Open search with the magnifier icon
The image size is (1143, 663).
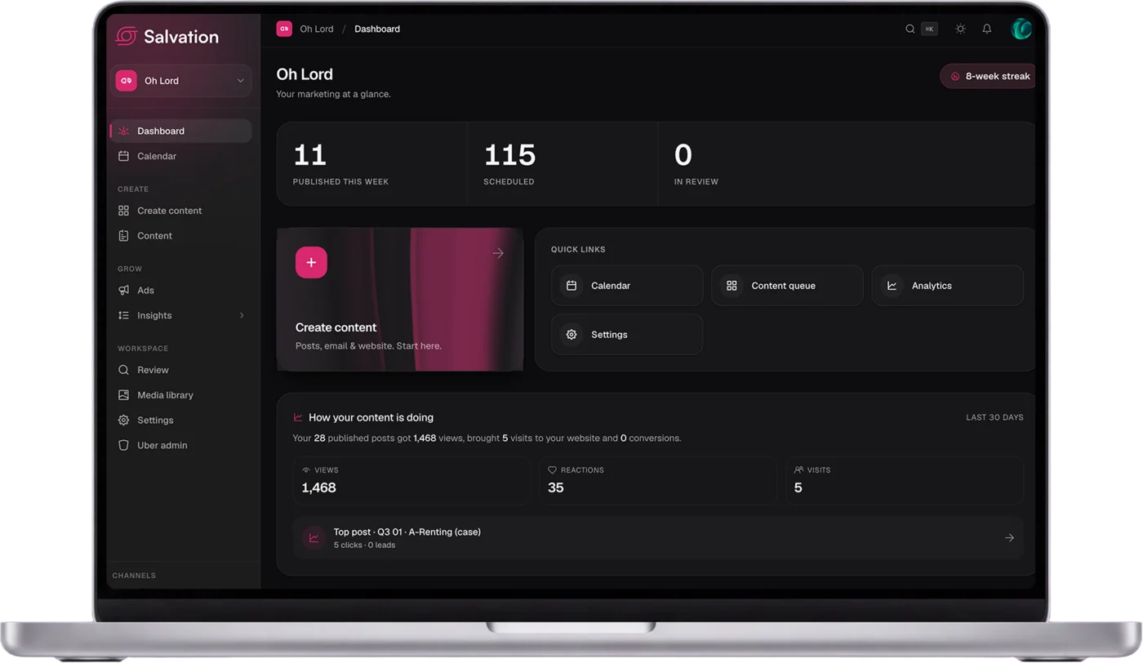910,29
